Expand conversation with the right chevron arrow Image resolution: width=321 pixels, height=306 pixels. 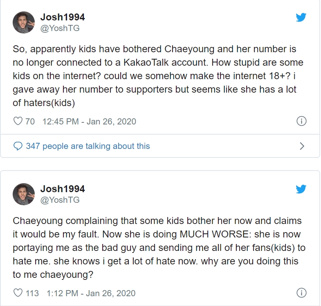tap(302, 146)
